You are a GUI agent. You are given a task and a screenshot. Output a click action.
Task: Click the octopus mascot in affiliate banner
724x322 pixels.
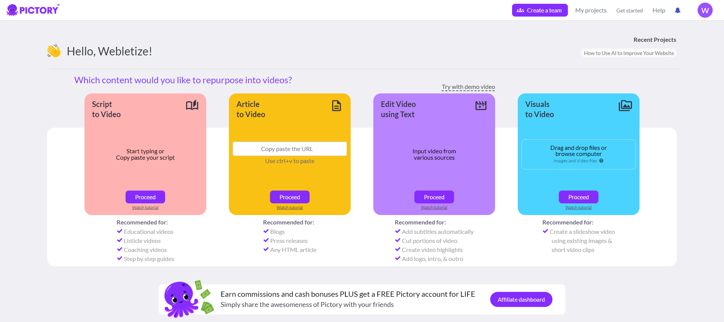click(x=181, y=299)
